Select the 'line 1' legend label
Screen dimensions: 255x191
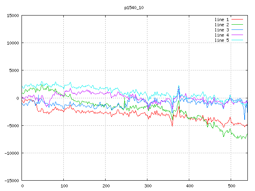tap(222, 19)
